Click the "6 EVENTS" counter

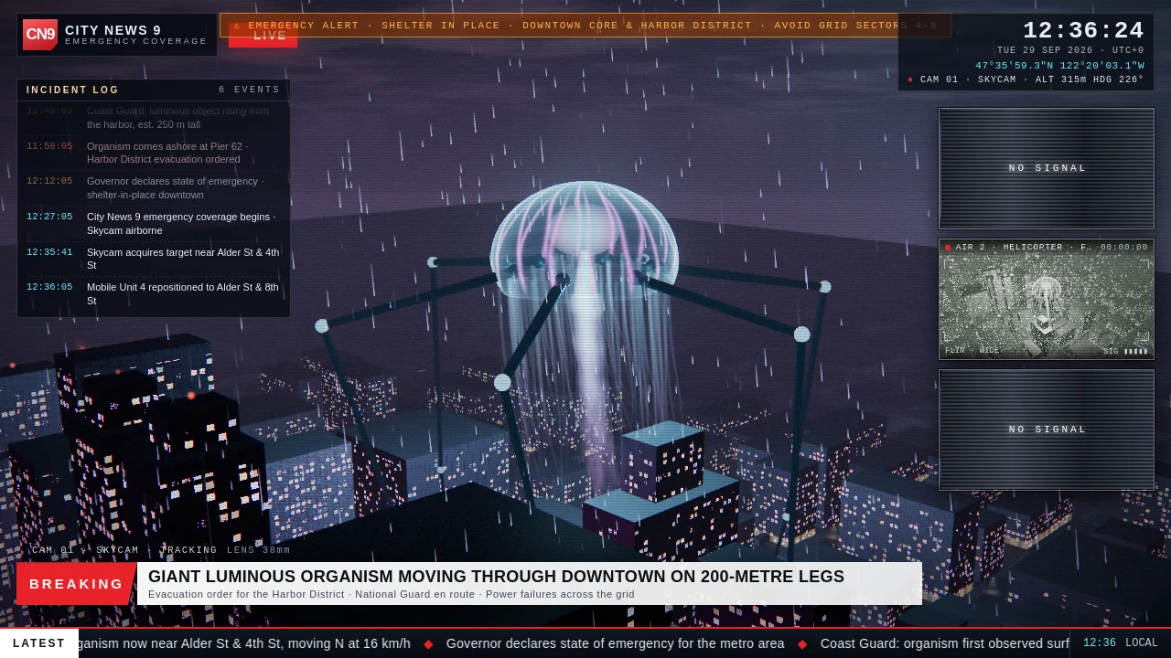point(250,90)
